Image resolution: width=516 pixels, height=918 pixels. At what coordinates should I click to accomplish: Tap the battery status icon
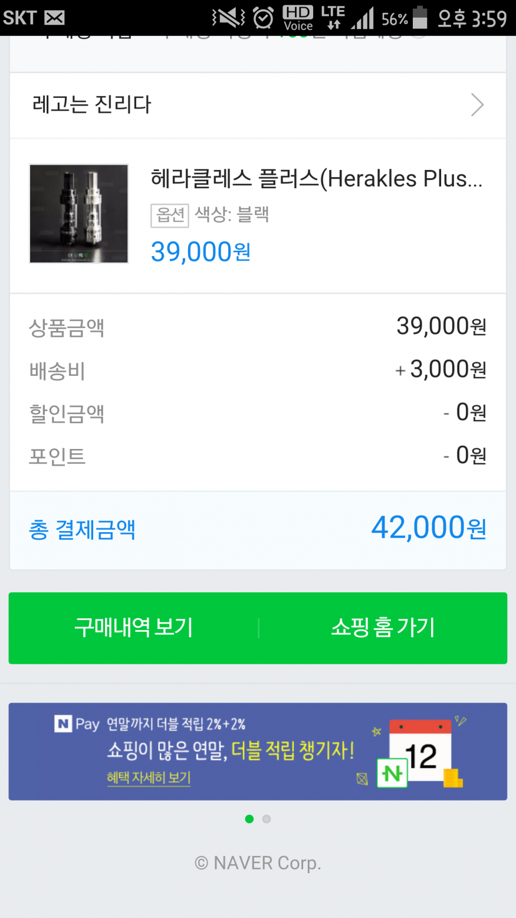[x=420, y=18]
